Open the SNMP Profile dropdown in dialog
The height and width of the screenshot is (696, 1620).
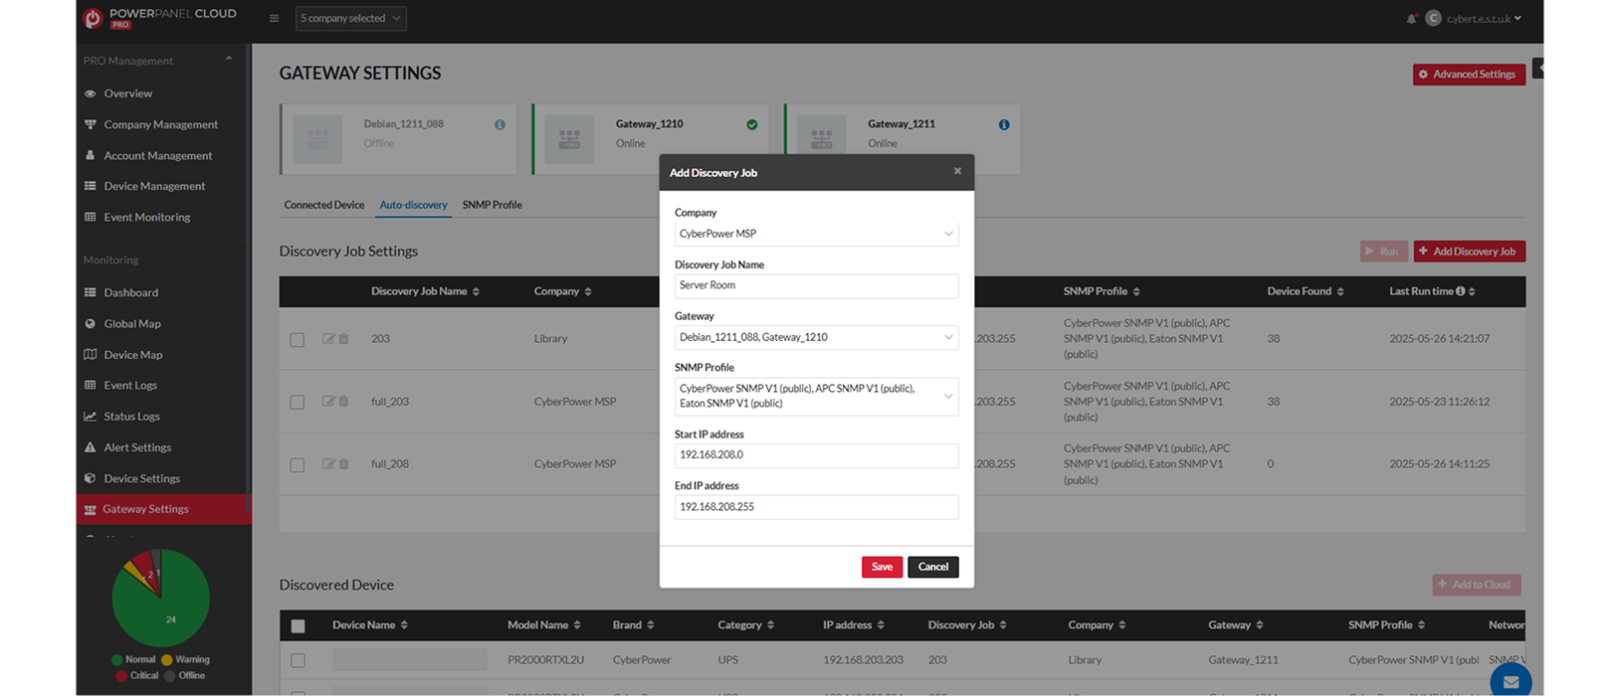[816, 396]
